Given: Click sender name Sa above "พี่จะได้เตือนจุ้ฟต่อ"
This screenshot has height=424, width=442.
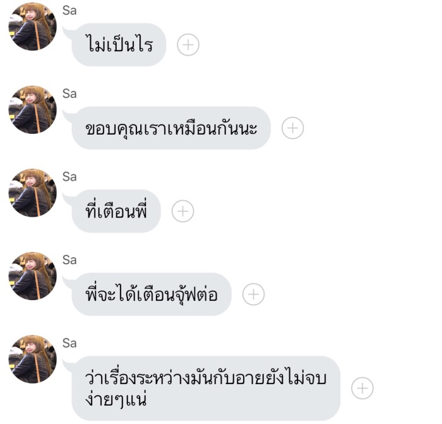Looking at the screenshot, I should point(69,260).
